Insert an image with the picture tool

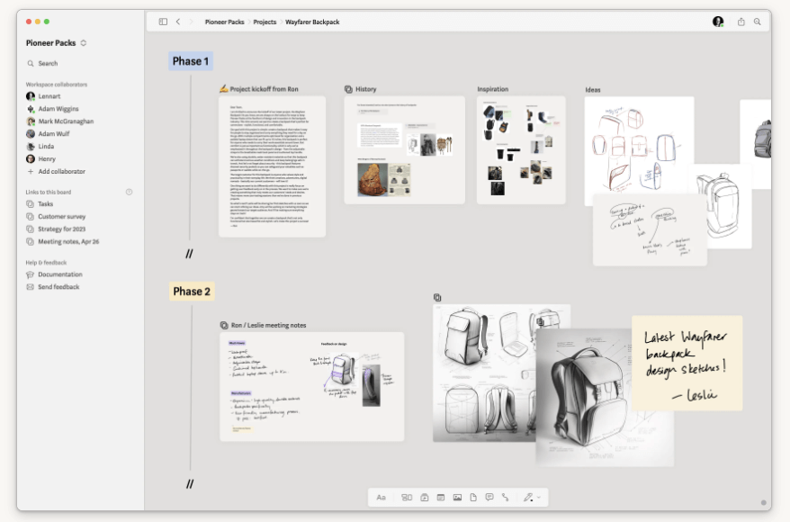(457, 498)
